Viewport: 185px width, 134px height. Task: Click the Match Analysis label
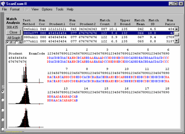coord(13,21)
